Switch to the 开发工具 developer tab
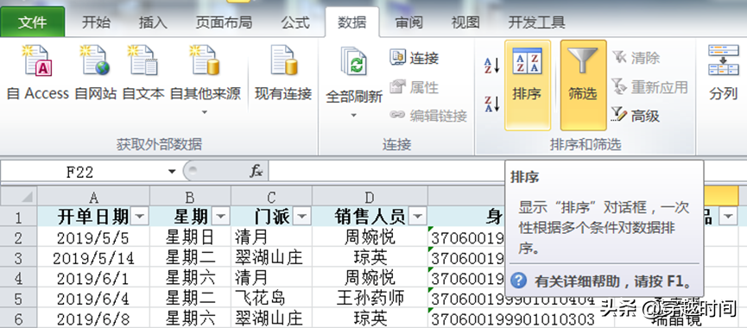Screen dimensions: 747x328 pos(536,22)
